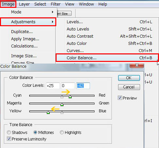
Task: Open the Image menu
Action: [8, 4]
